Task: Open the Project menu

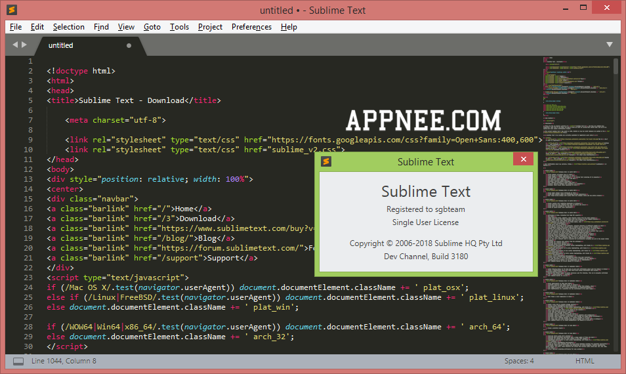Action: [210, 27]
